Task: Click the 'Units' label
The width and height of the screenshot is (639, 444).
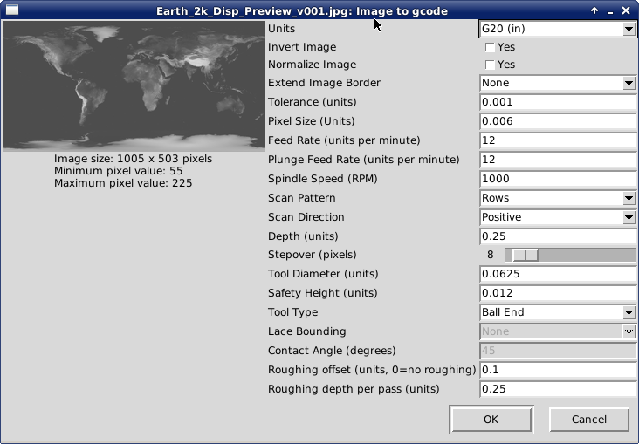Action: (281, 29)
